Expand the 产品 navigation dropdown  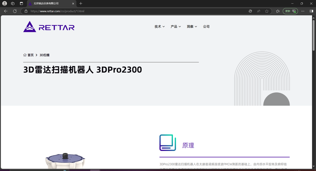click(x=176, y=26)
